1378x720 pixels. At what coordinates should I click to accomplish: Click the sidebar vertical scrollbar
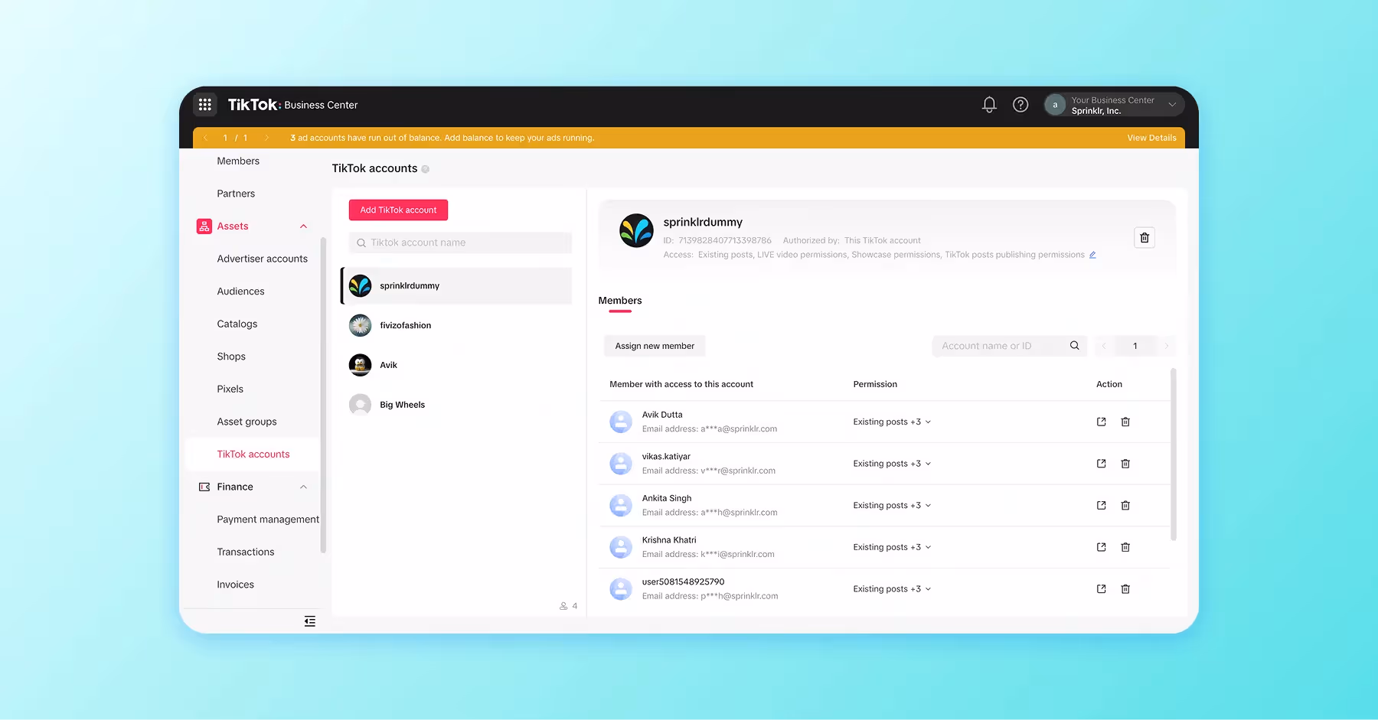(323, 394)
